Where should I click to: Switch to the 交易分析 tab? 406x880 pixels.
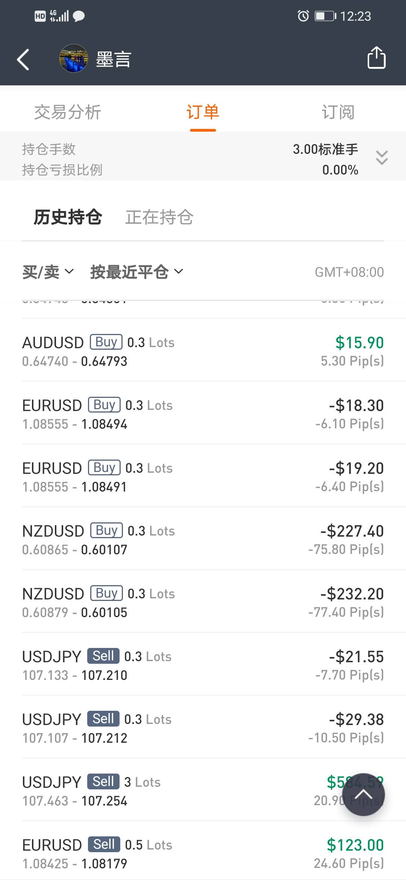tap(68, 112)
